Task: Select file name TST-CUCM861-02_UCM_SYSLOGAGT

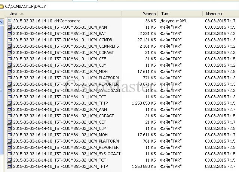Action: [x=67, y=154]
